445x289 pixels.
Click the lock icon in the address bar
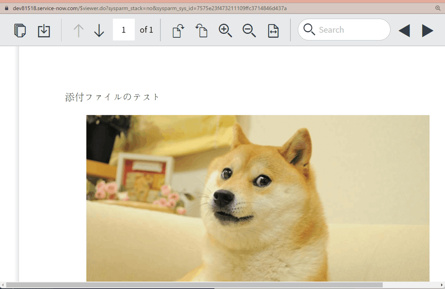pos(7,8)
